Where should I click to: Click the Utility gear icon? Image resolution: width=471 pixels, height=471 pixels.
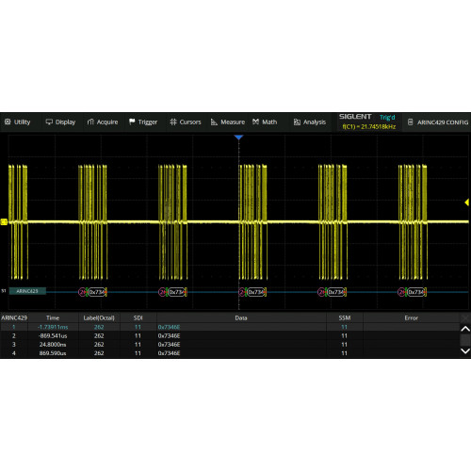(8, 122)
